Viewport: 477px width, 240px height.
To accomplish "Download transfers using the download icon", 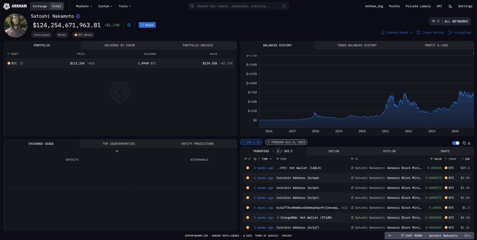I will (x=469, y=143).
